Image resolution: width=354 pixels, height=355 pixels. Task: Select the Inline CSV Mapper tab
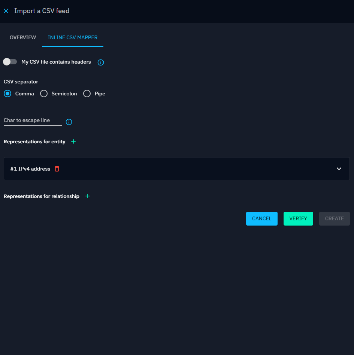[73, 37]
